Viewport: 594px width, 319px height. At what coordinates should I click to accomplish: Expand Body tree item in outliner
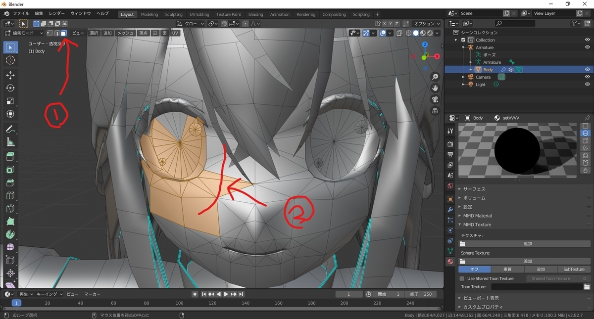coord(471,70)
